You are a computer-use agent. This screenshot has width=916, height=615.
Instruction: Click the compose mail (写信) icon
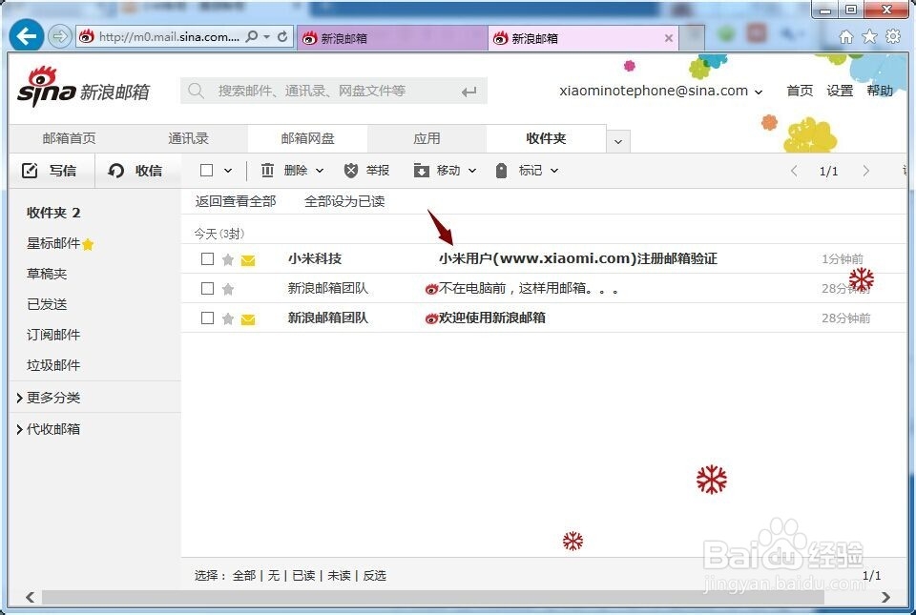point(31,171)
